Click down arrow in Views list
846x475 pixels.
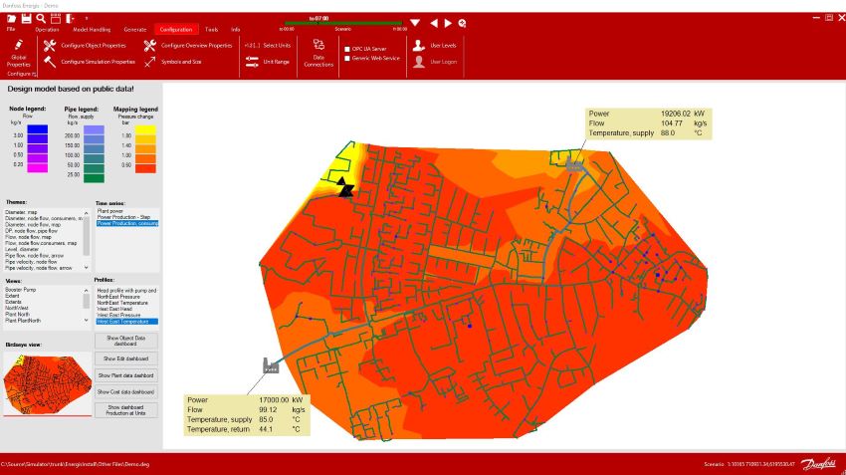click(86, 320)
